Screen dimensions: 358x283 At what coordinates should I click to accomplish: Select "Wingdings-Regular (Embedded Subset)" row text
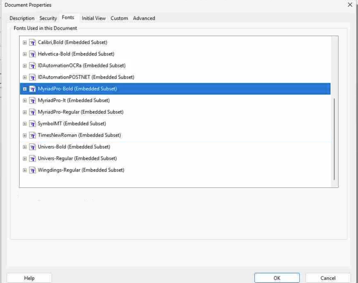[81, 170]
